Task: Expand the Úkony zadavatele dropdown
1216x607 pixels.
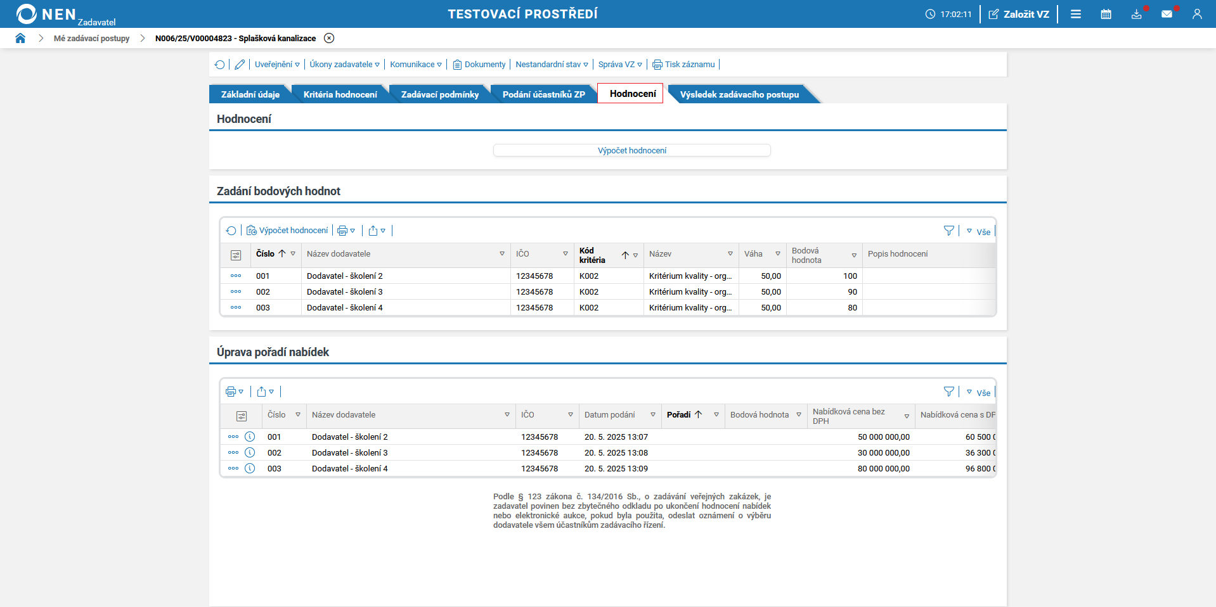Action: (x=344, y=65)
